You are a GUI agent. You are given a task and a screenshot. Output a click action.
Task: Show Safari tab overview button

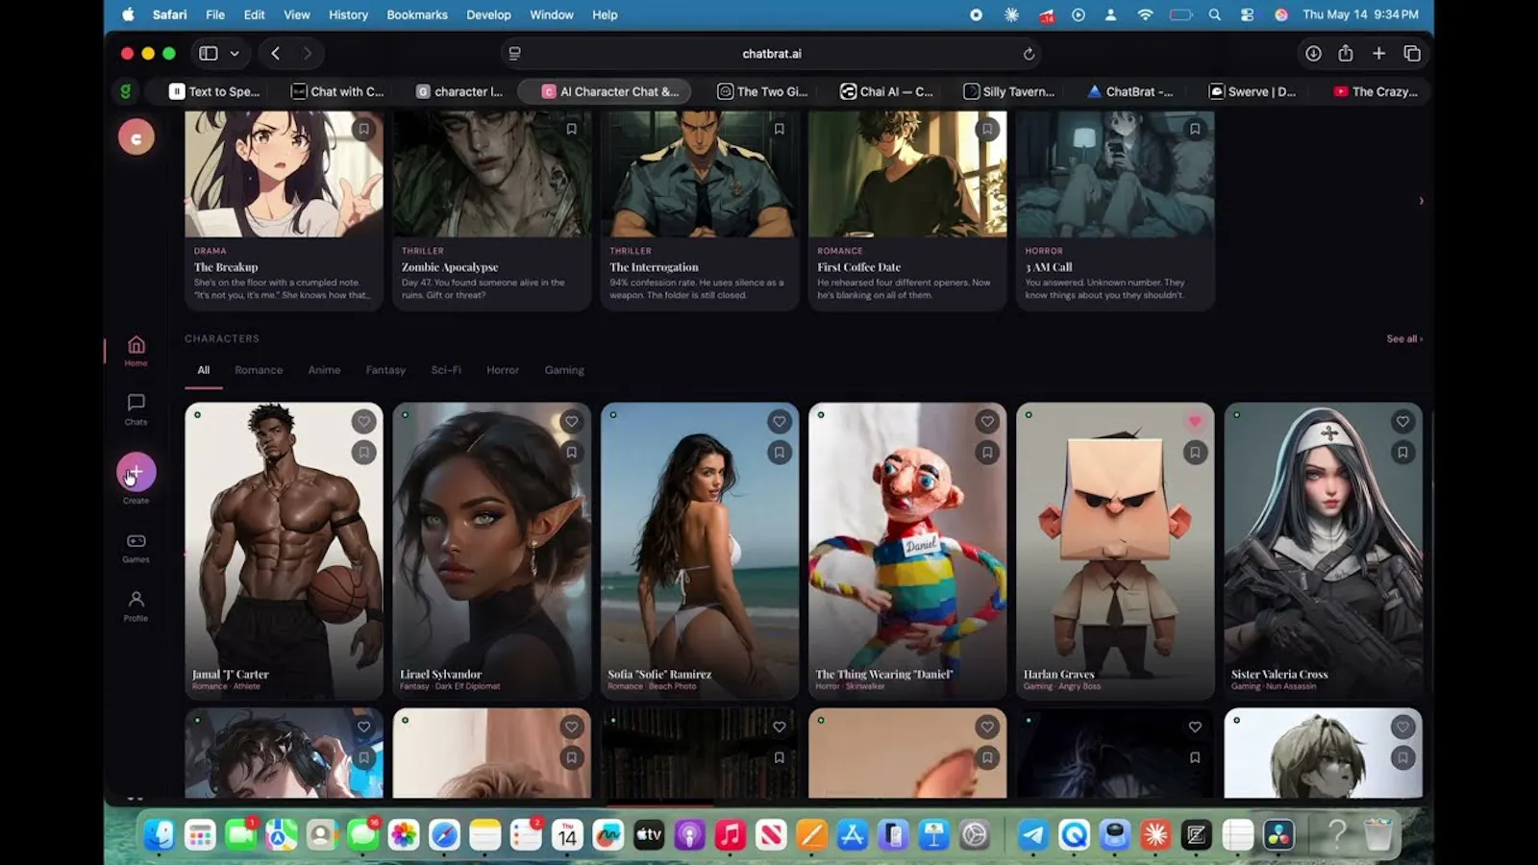point(1412,54)
